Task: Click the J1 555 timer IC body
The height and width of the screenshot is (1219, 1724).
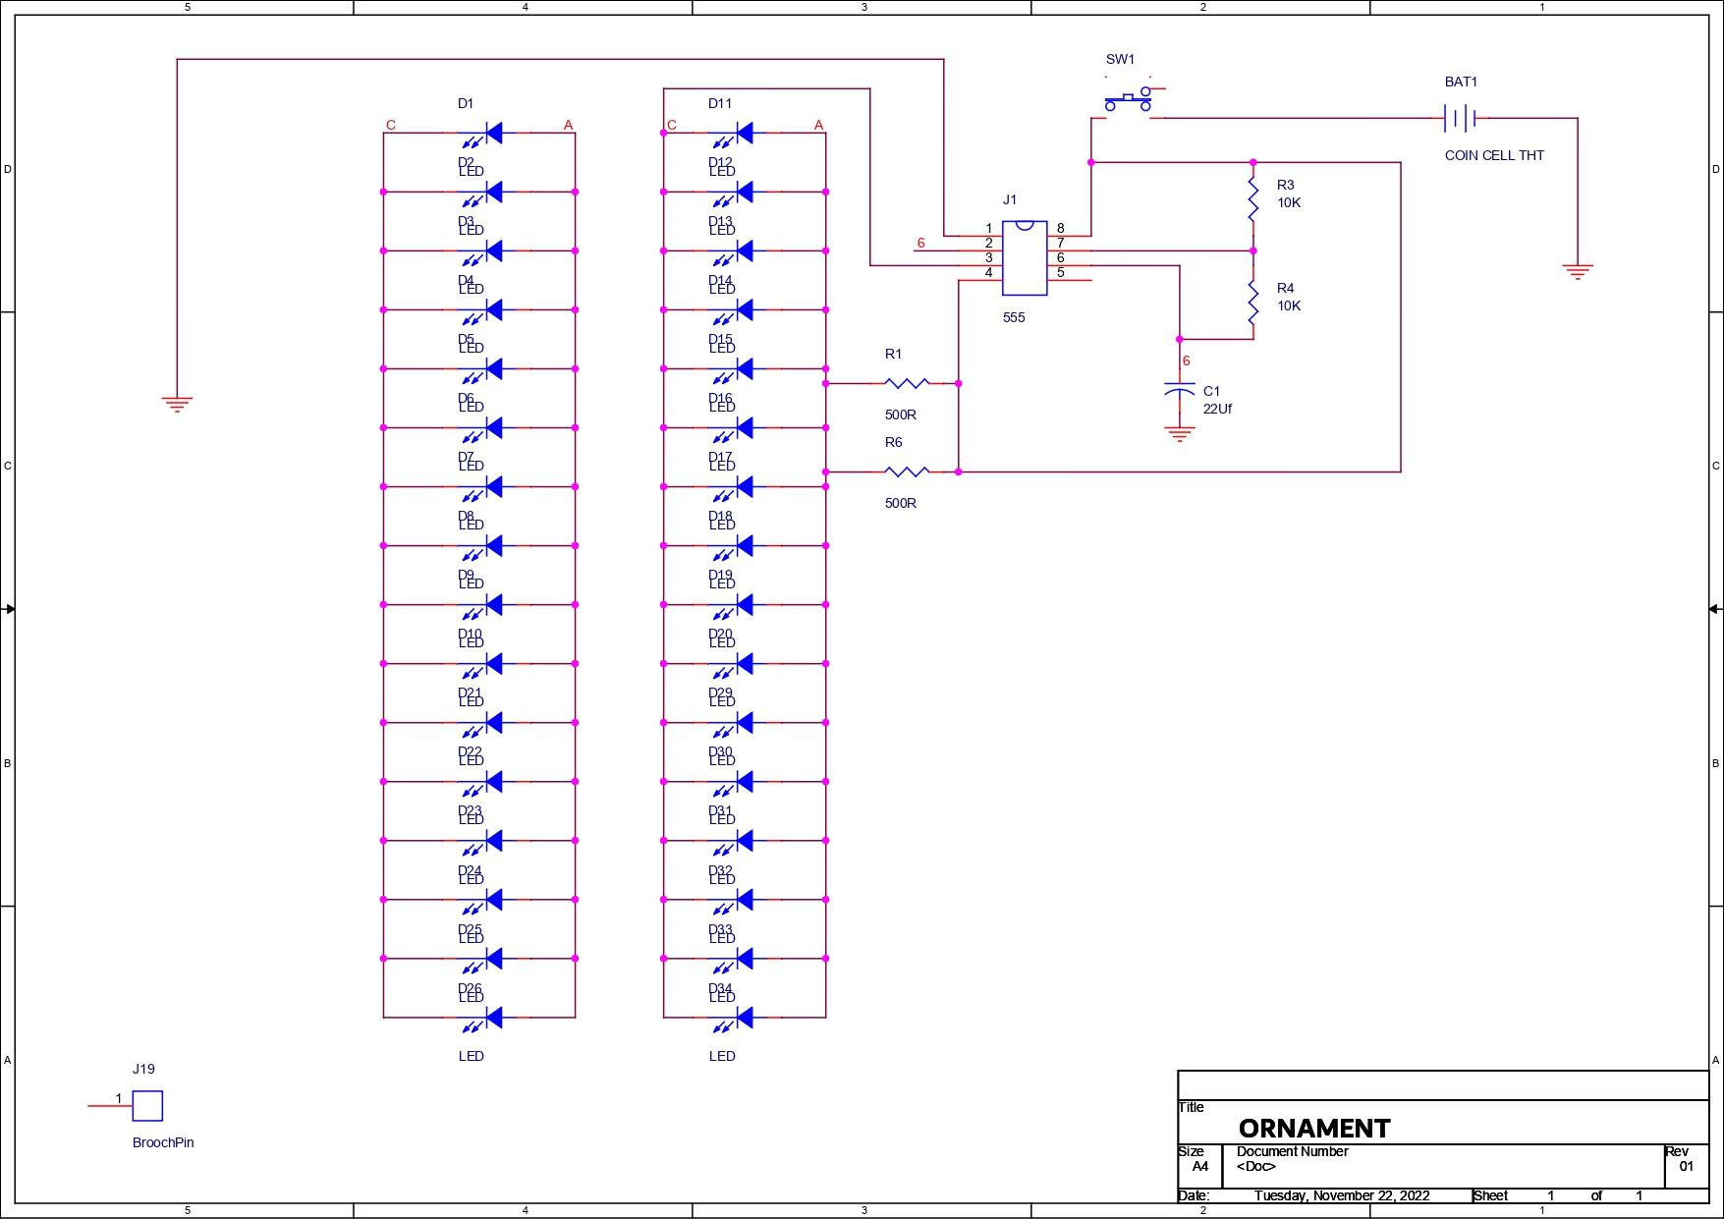Action: coord(1025,257)
